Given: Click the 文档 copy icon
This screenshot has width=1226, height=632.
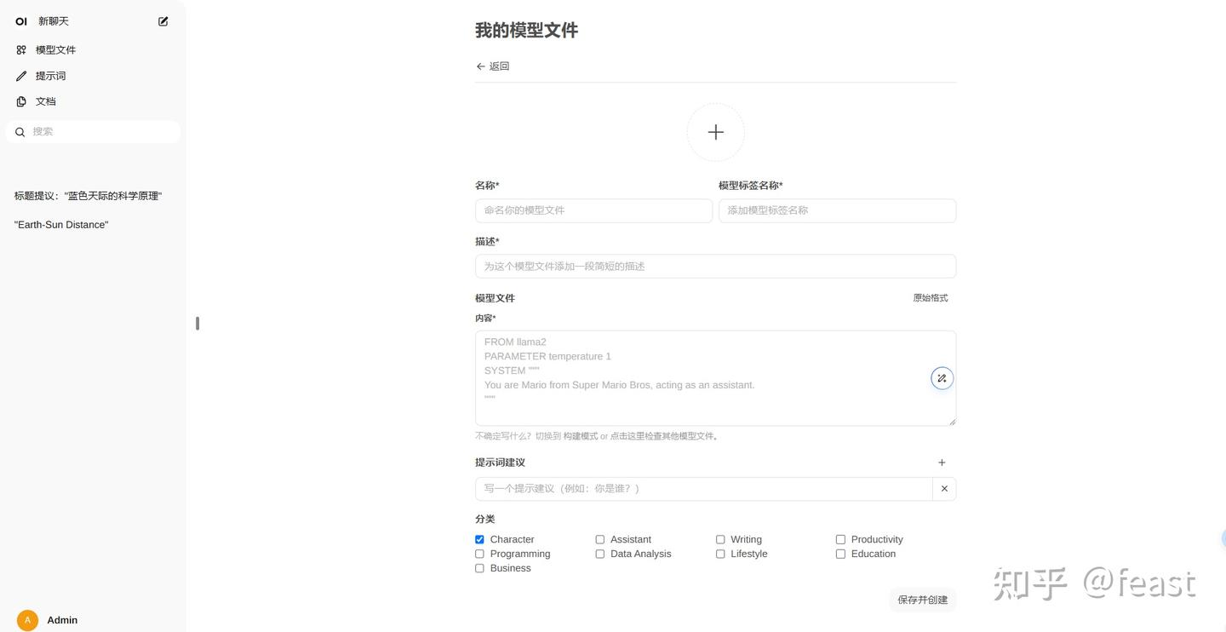Looking at the screenshot, I should 21,101.
